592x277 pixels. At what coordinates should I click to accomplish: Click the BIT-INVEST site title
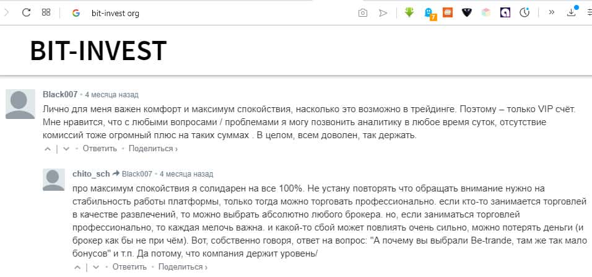click(x=98, y=51)
